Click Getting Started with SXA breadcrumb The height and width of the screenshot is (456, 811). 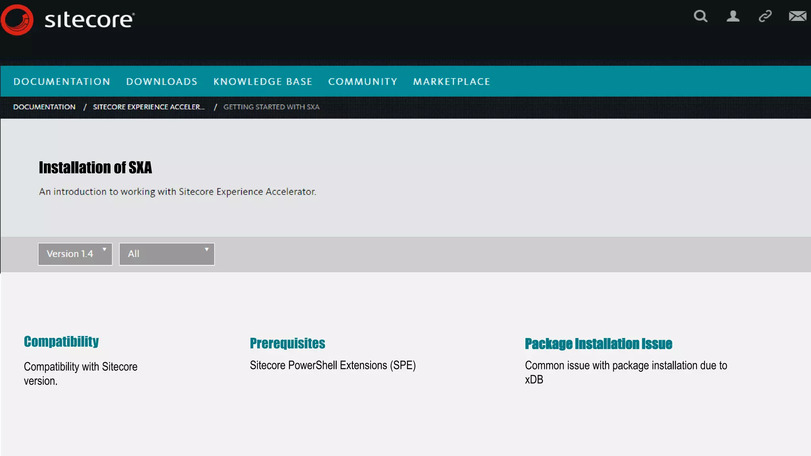271,107
